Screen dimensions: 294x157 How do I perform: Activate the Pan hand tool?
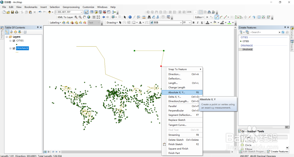tap(84, 17)
